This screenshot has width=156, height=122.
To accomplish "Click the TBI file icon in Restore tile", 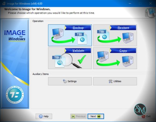I will pos(103,35).
